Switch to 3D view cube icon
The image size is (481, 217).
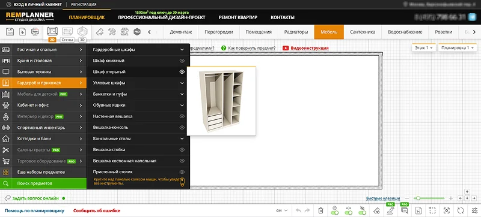82,32
